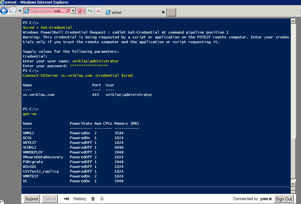Click the 4096 memory value
This screenshot has height=204, width=301.
[x=119, y=147]
